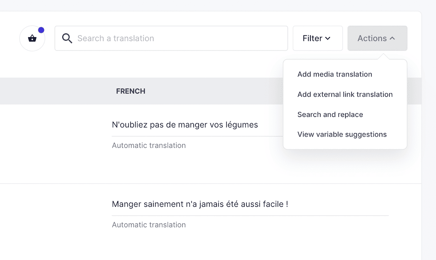Click the gray header bar left of FRENCH
The height and width of the screenshot is (260, 436).
(52, 91)
